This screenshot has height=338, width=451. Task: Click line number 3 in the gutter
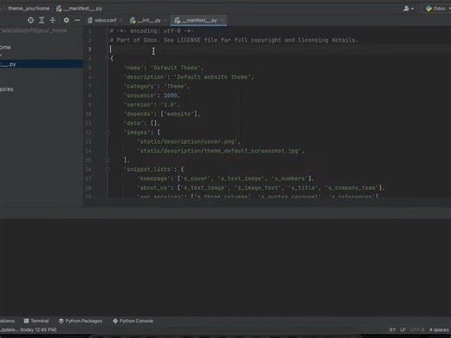point(89,49)
